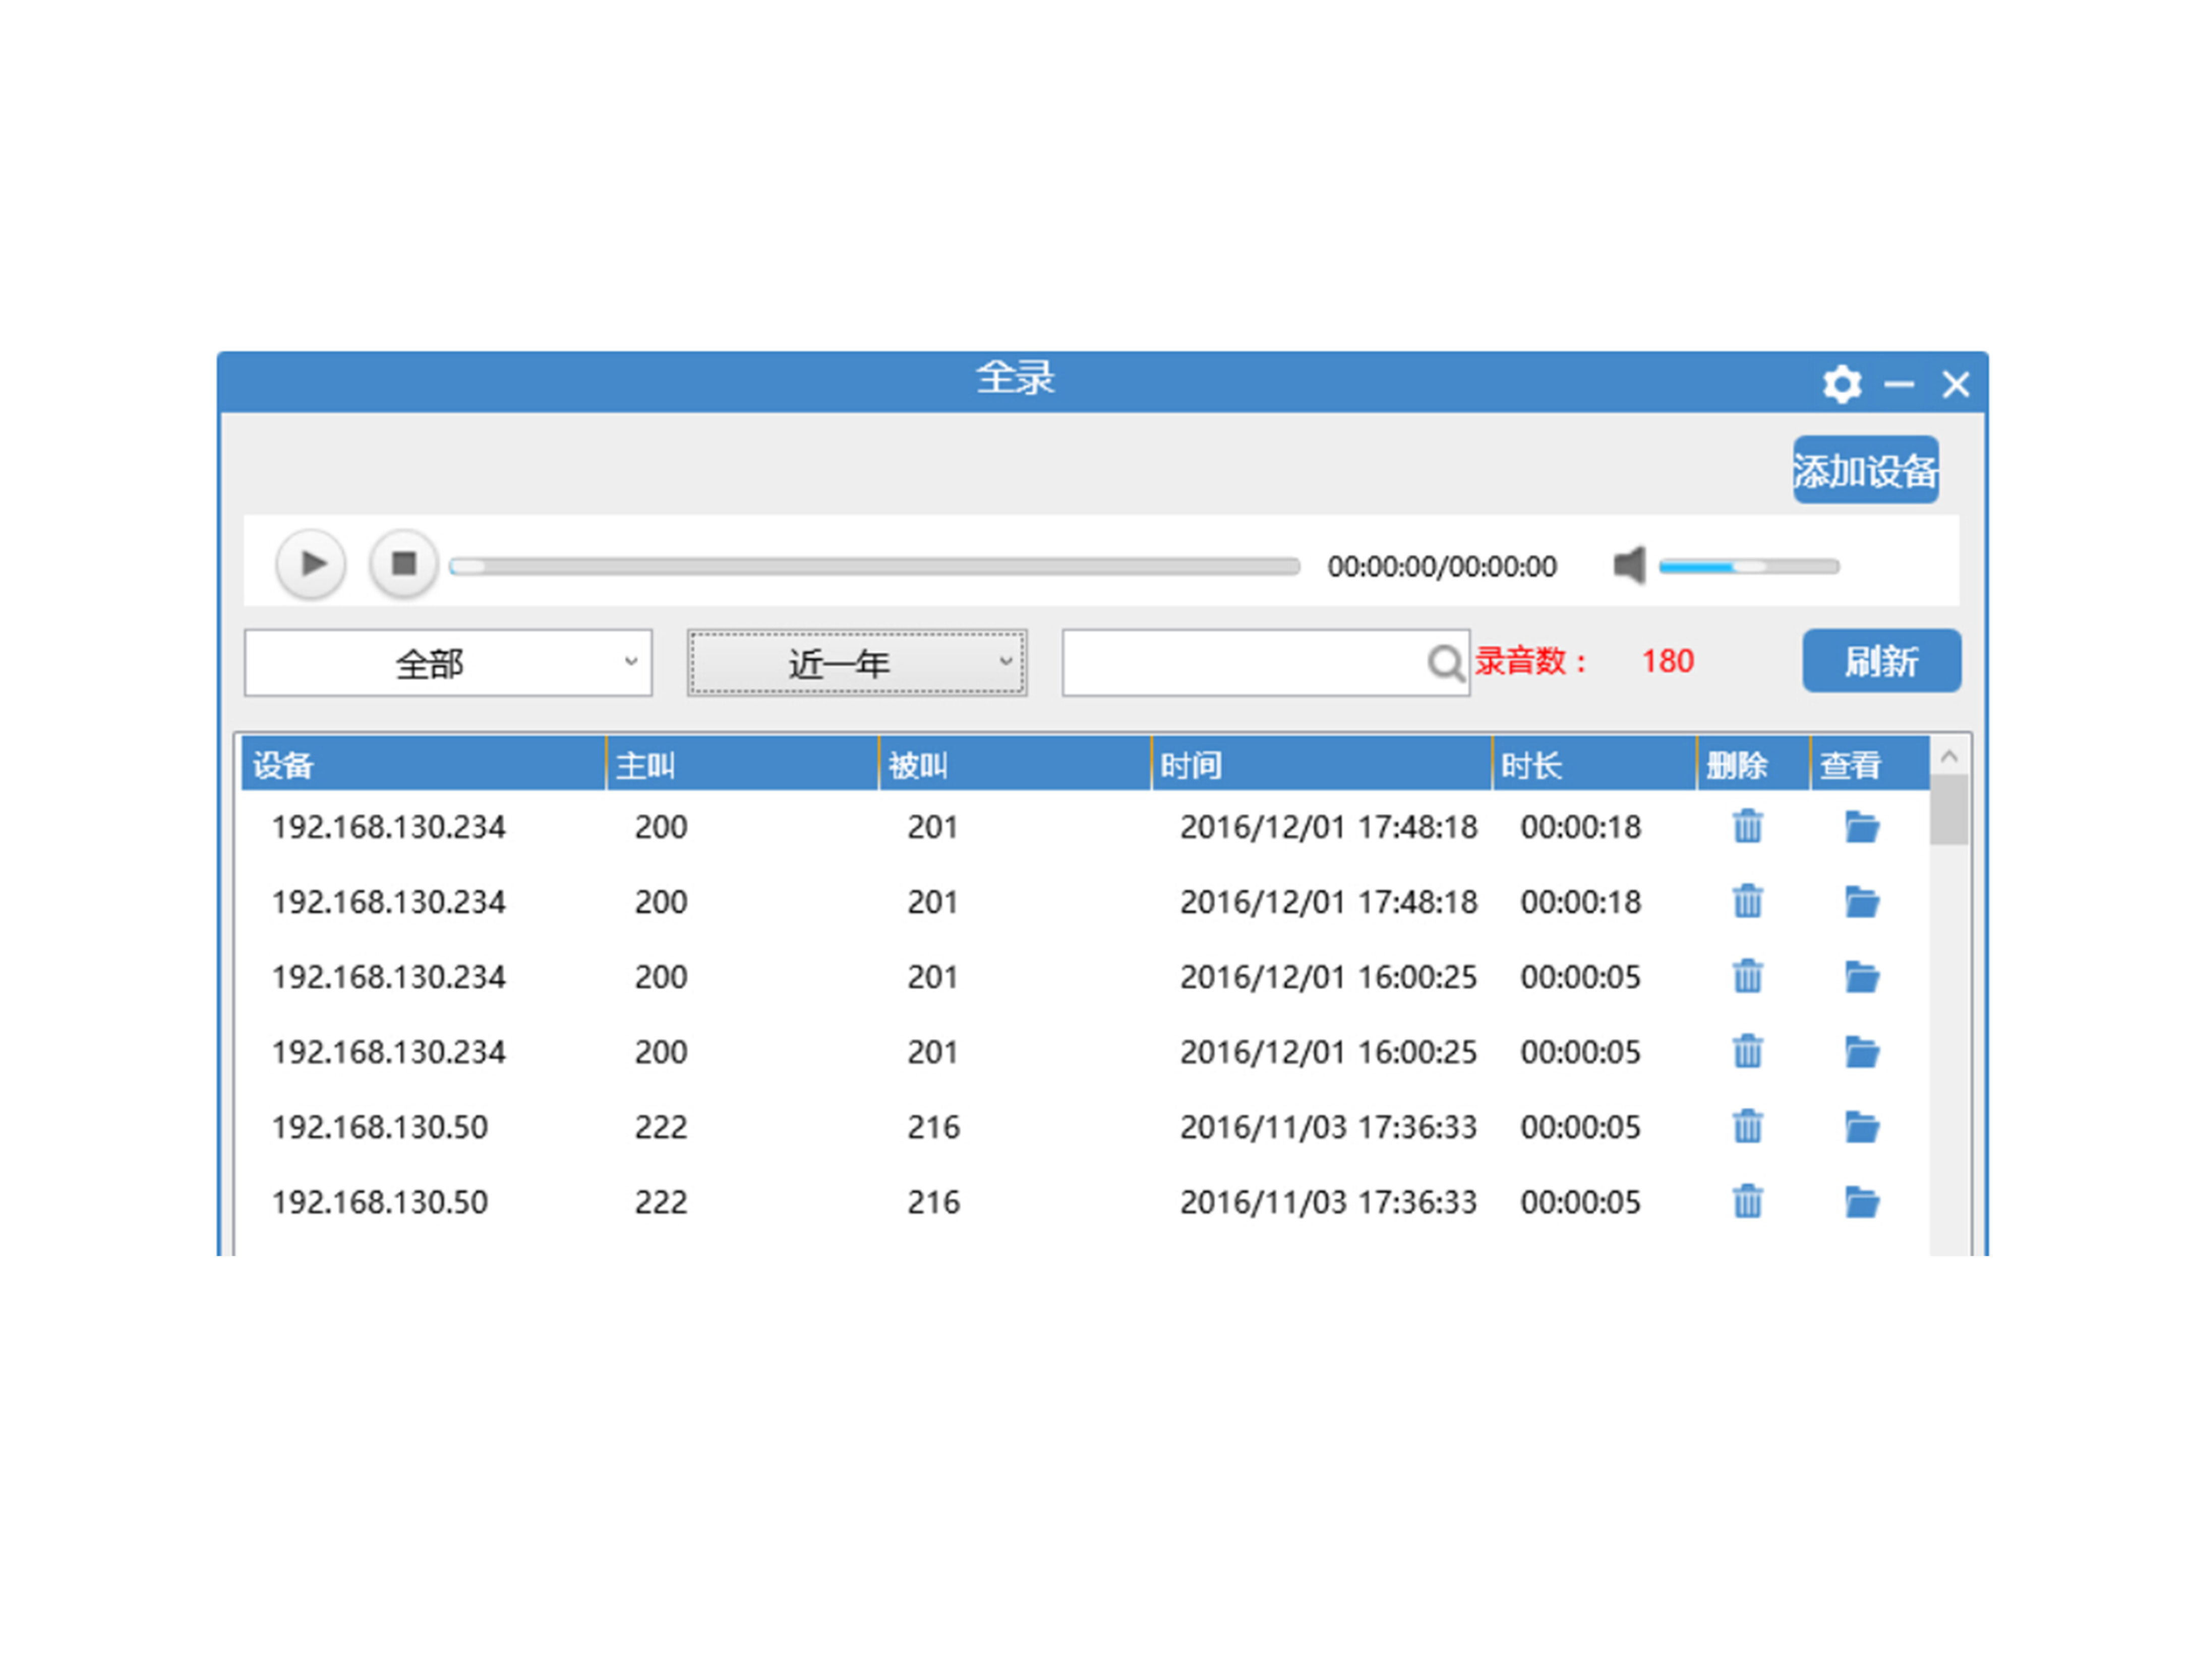Click the first 2016/12/01 16:00:25 time cell
This screenshot has width=2189, height=1680.
[1328, 977]
